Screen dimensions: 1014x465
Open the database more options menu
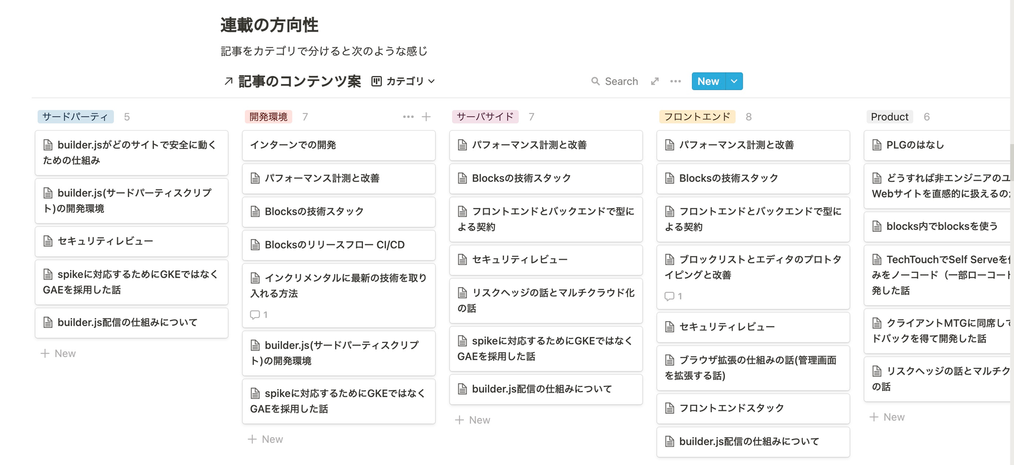click(675, 82)
